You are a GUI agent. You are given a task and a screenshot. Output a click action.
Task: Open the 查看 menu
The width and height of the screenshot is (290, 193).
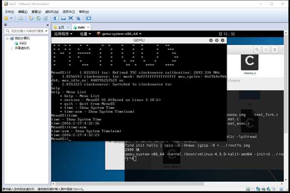click(x=36, y=12)
